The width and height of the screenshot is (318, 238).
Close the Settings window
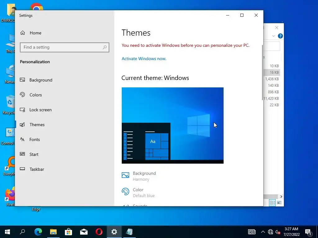pyautogui.click(x=256, y=15)
